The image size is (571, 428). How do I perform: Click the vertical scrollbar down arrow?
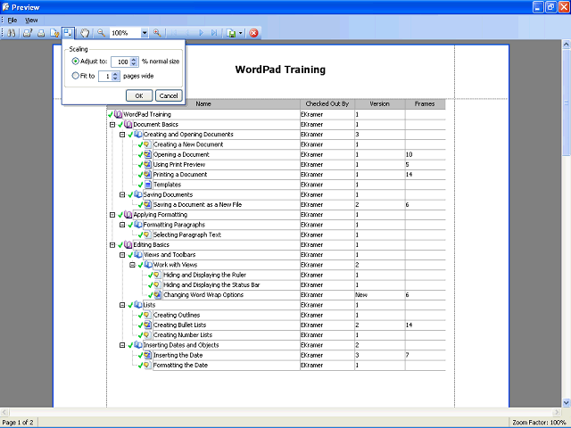tap(566, 402)
